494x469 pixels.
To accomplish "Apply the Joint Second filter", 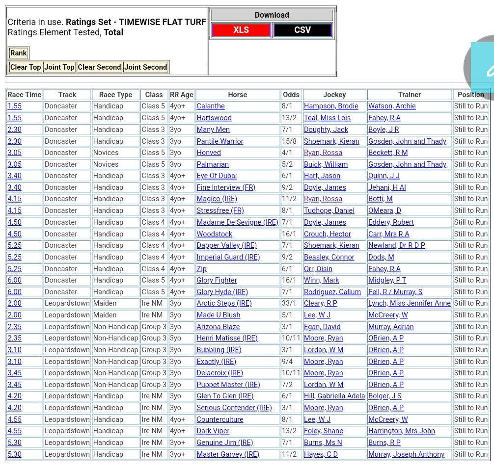I will [x=145, y=67].
